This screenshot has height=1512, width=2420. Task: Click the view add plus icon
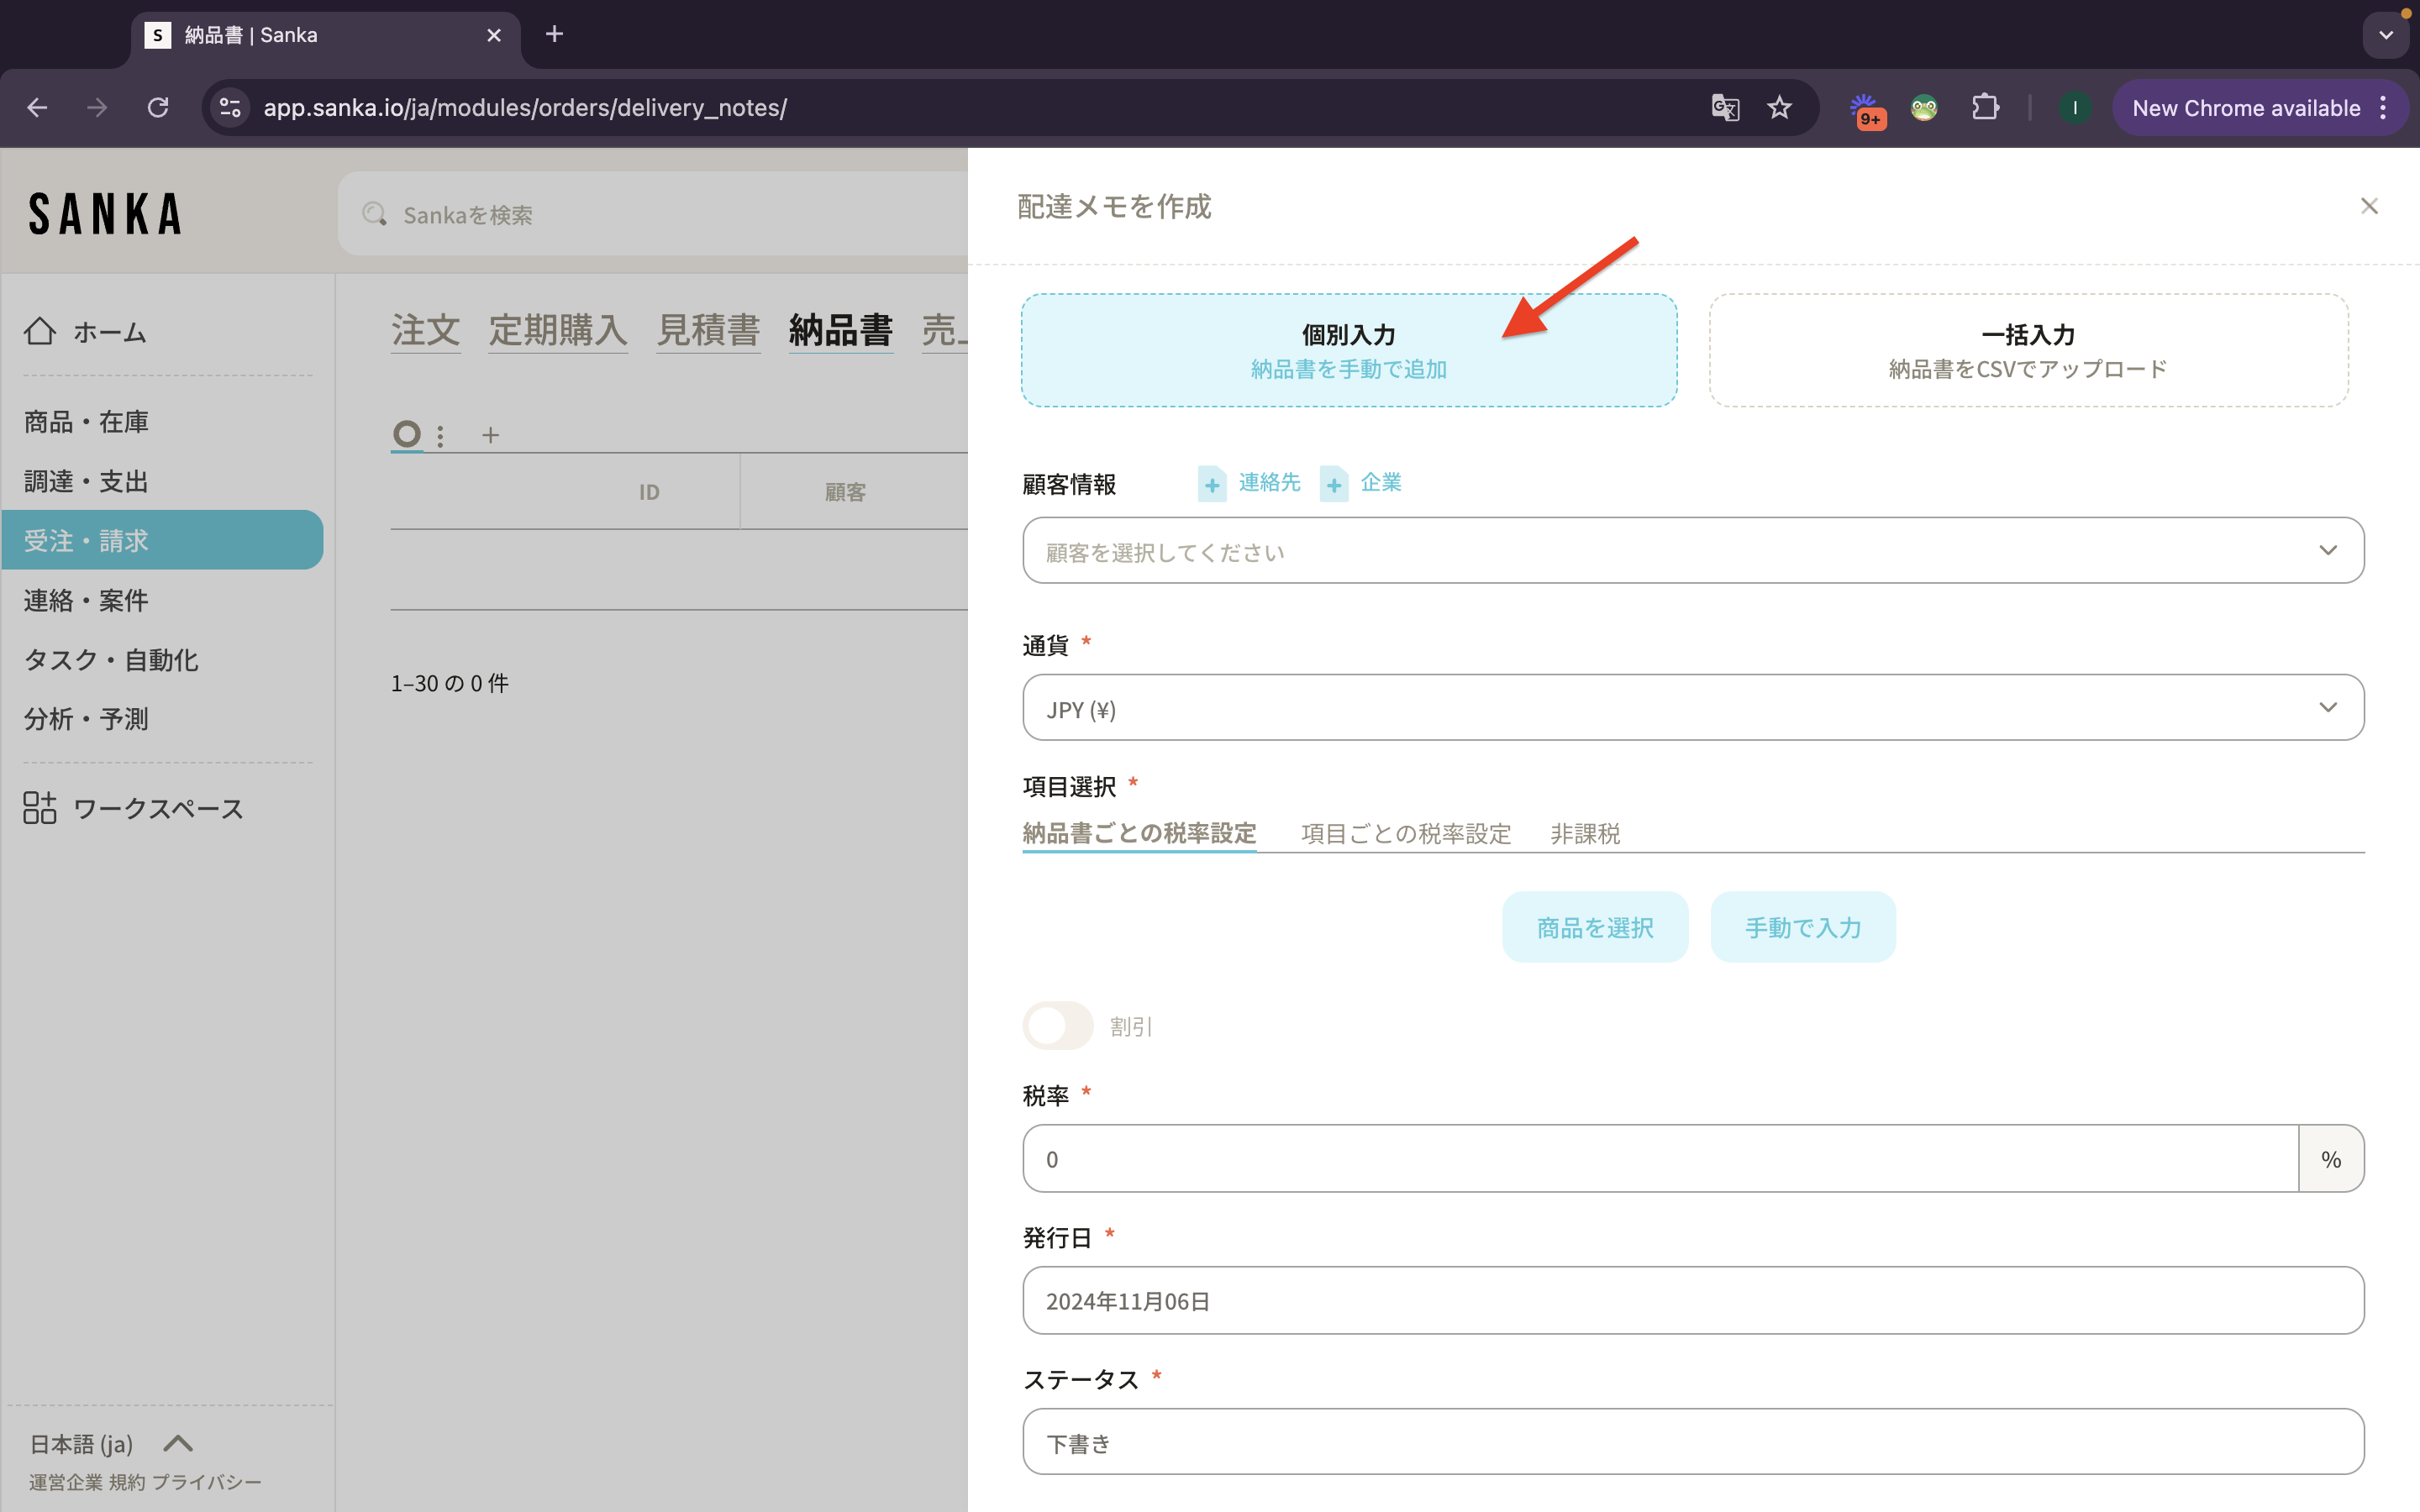490,435
